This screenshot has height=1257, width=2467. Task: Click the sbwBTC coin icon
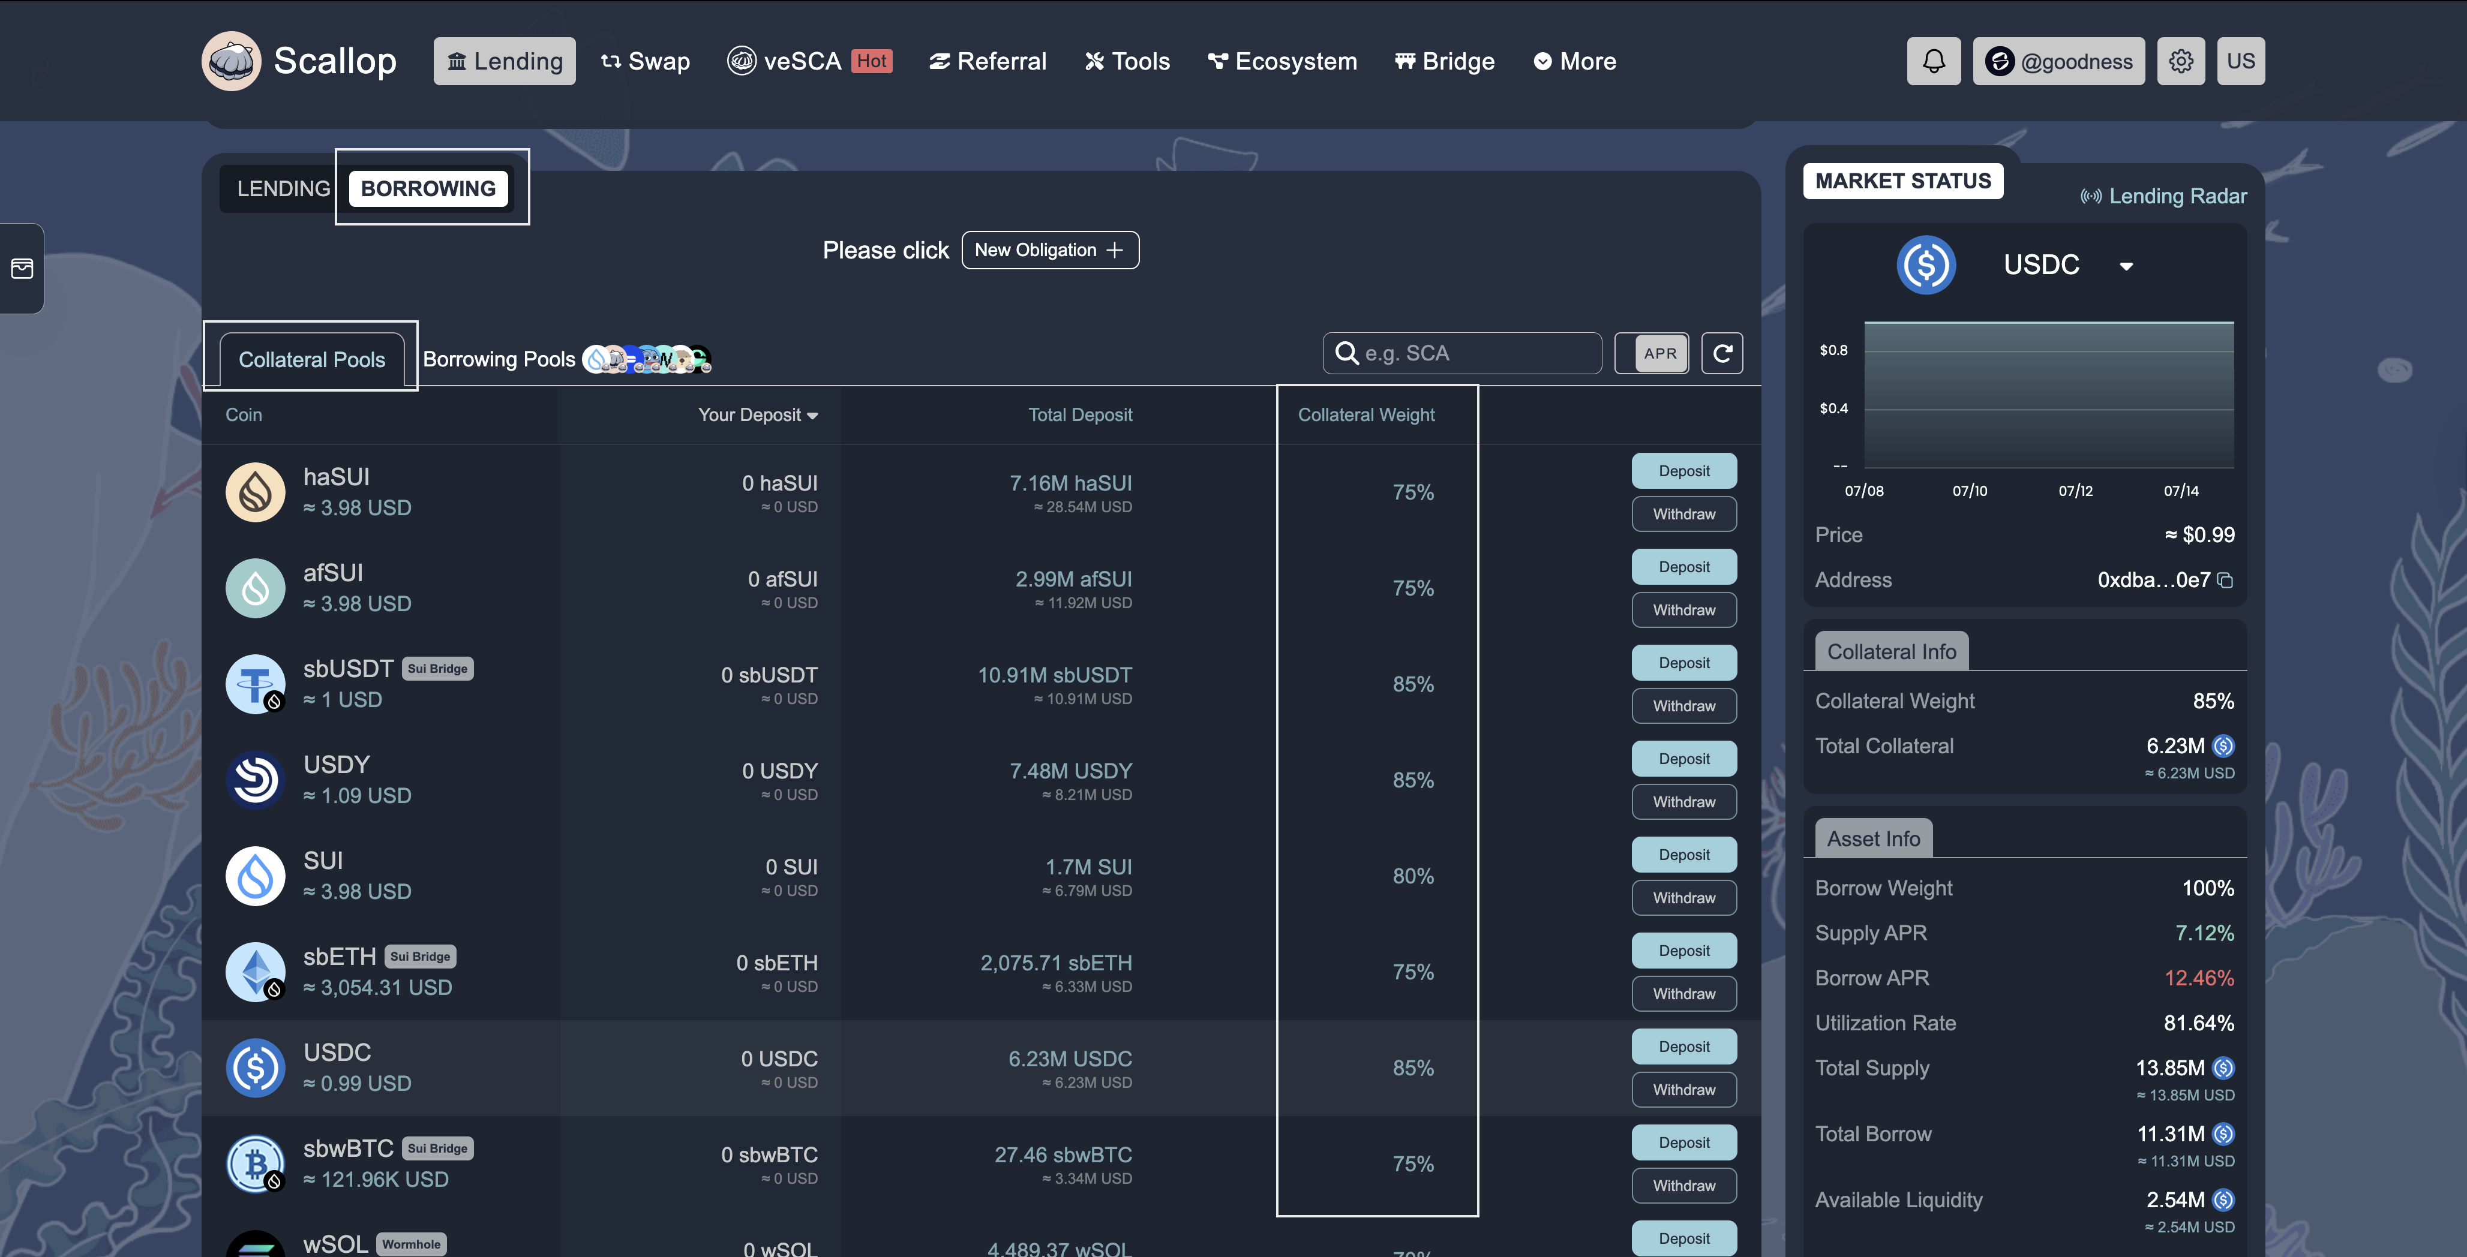tap(256, 1163)
